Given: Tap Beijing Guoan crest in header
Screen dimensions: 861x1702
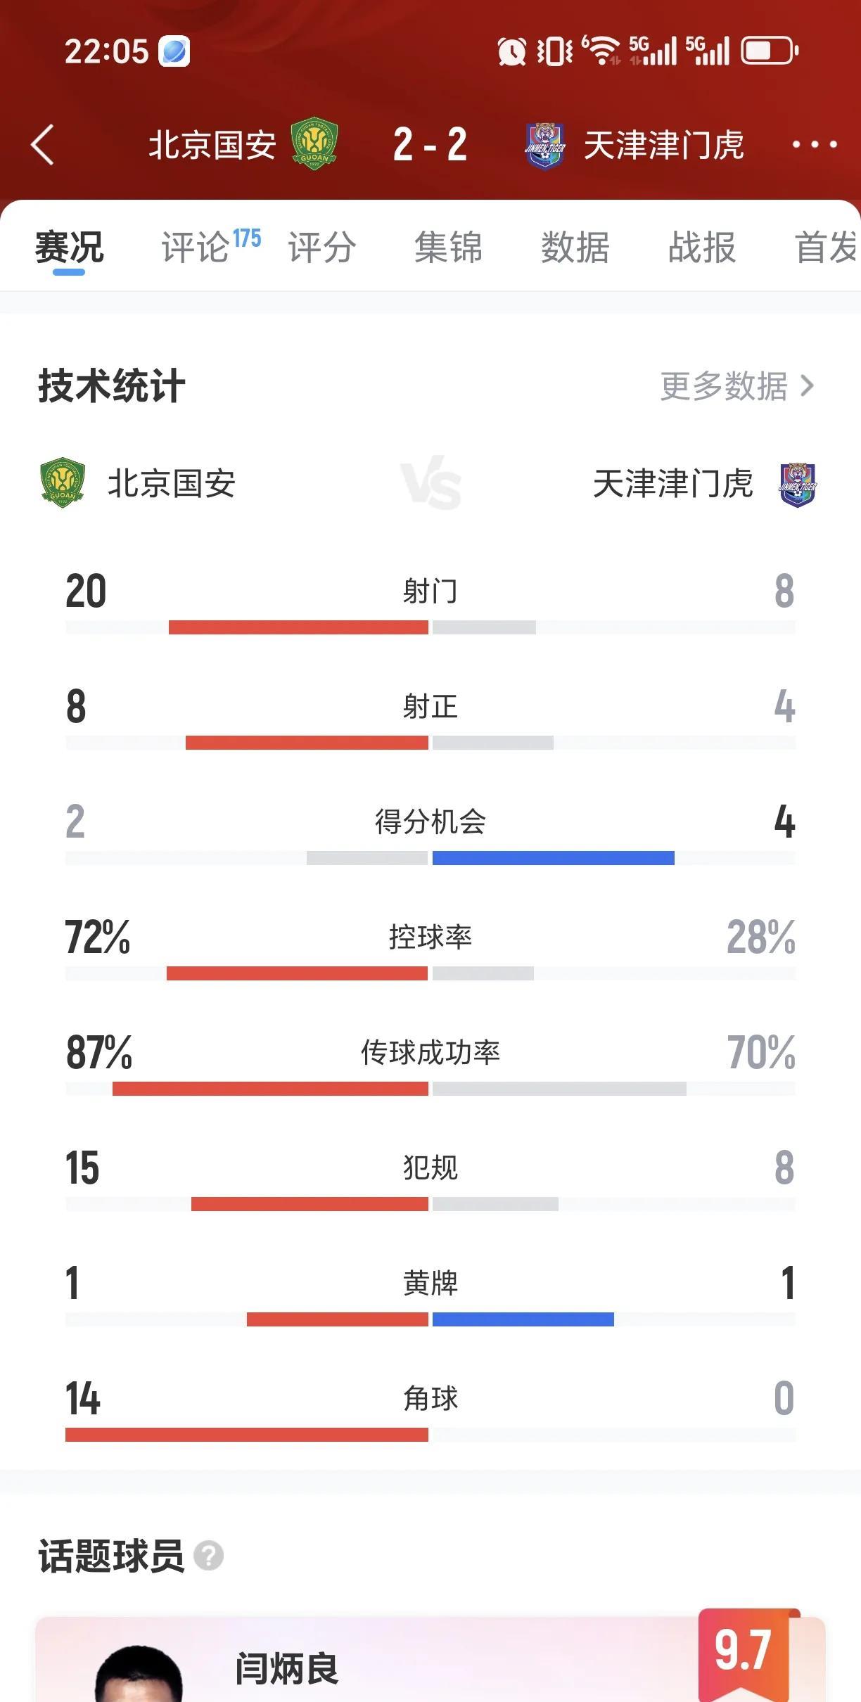Looking at the screenshot, I should [x=314, y=144].
